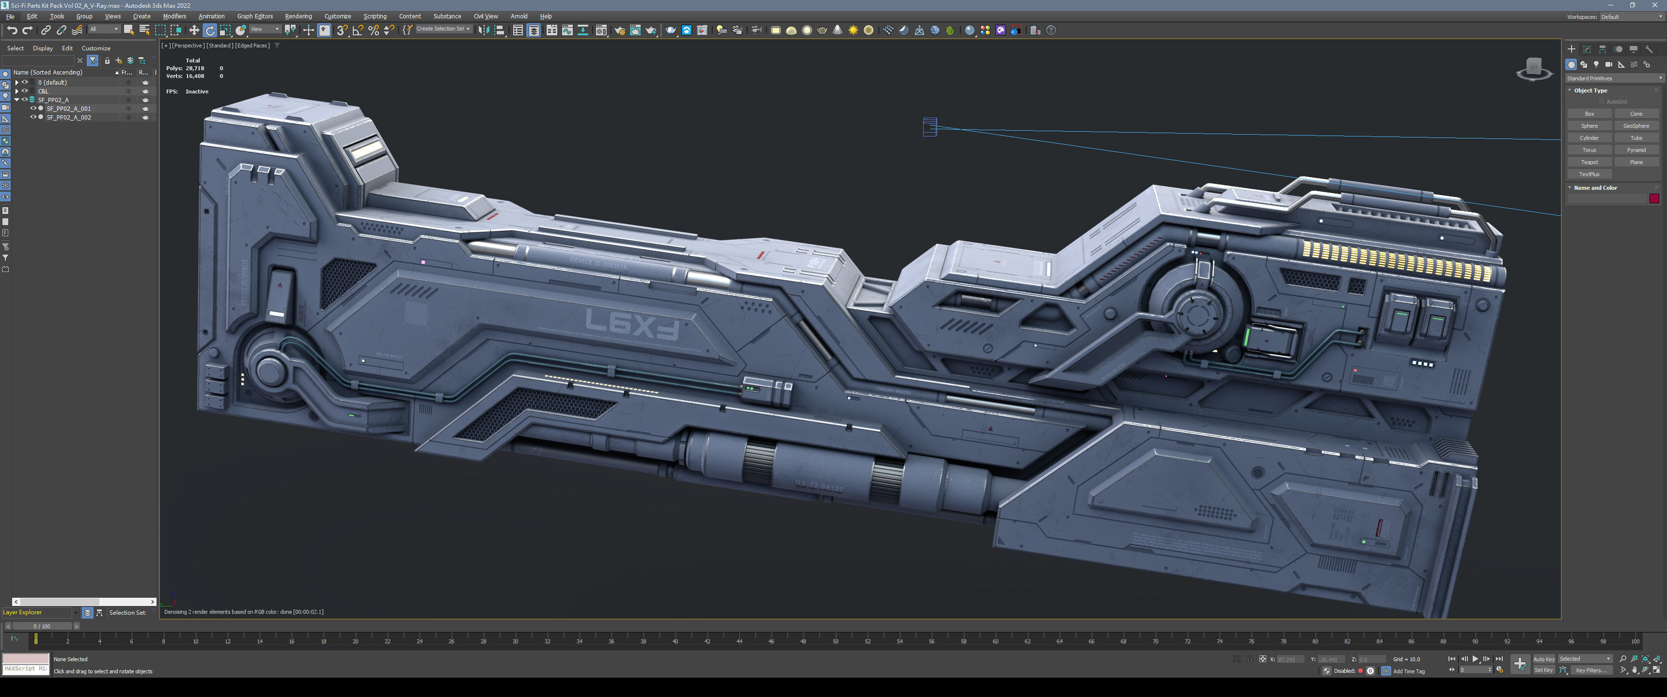Open the Standard Primitives dropdown
Screen dimensions: 1667x697
point(1614,78)
